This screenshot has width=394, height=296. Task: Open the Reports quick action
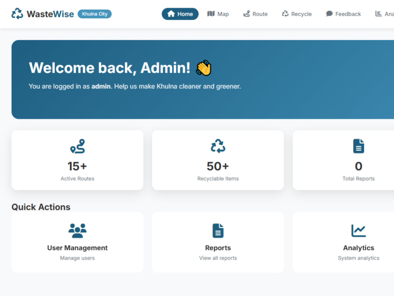point(218,242)
